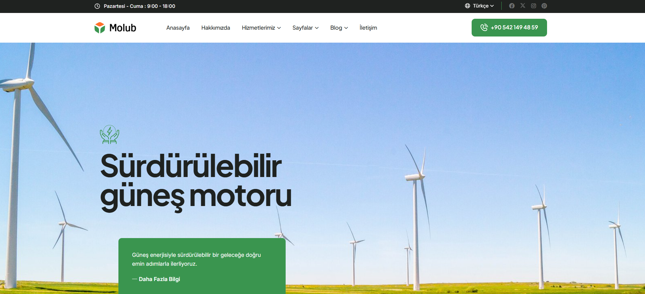Follow the Daha Fazla Bilgi link
645x294 pixels.
(159, 279)
